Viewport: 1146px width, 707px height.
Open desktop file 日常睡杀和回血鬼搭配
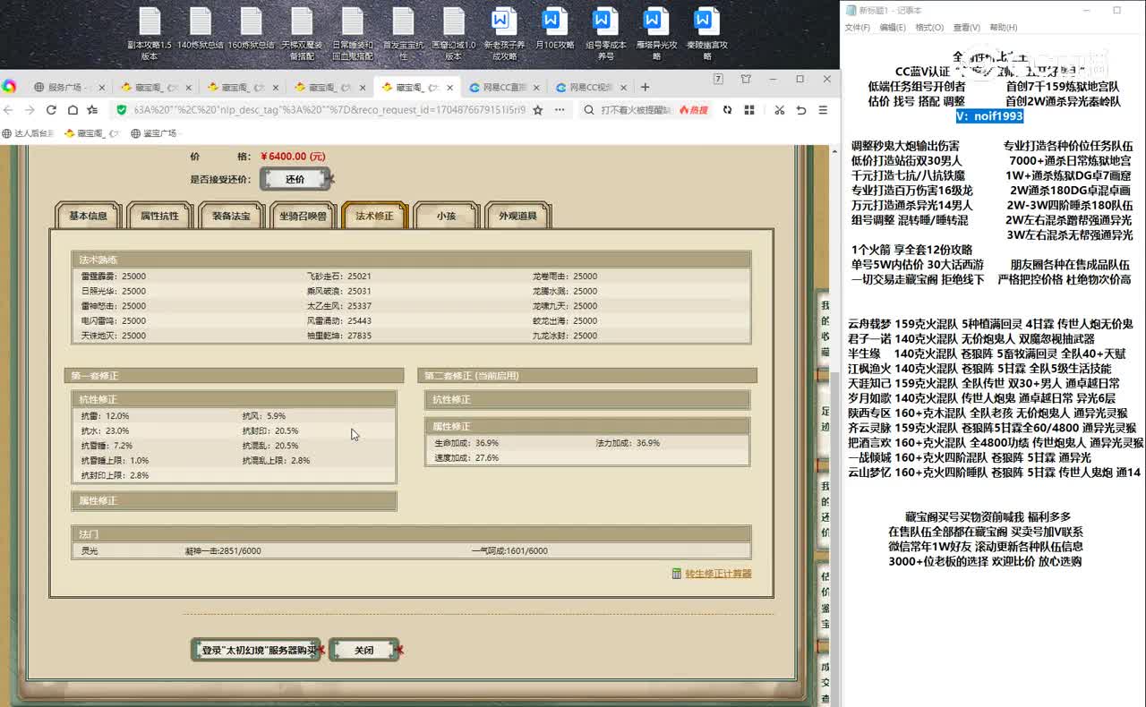(353, 34)
